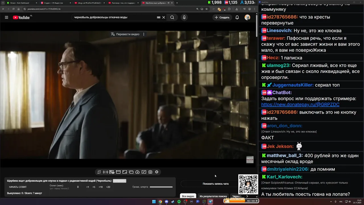Switch to Разговор с тем tab
The width and height of the screenshot is (364, 205).
pos(123,3)
